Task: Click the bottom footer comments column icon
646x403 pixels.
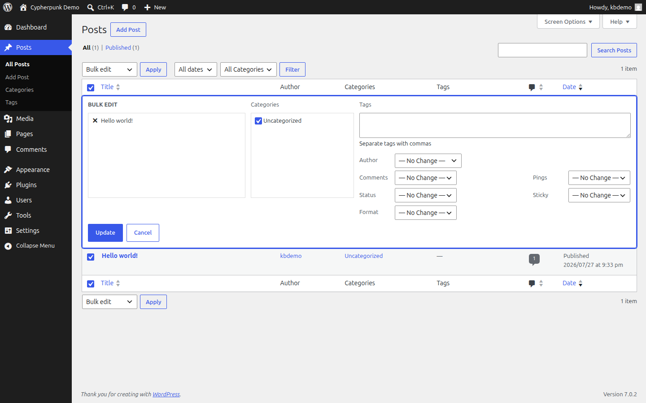Action: 532,283
